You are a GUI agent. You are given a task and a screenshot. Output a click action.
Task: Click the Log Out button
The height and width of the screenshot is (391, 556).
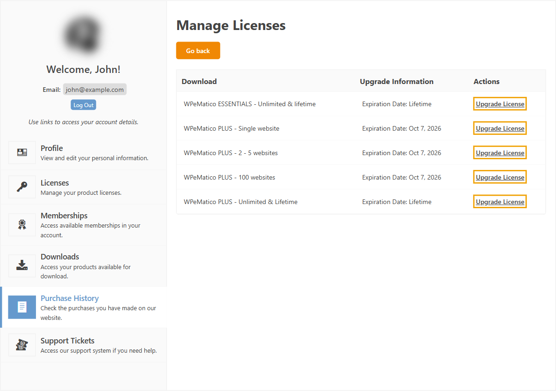click(x=84, y=105)
